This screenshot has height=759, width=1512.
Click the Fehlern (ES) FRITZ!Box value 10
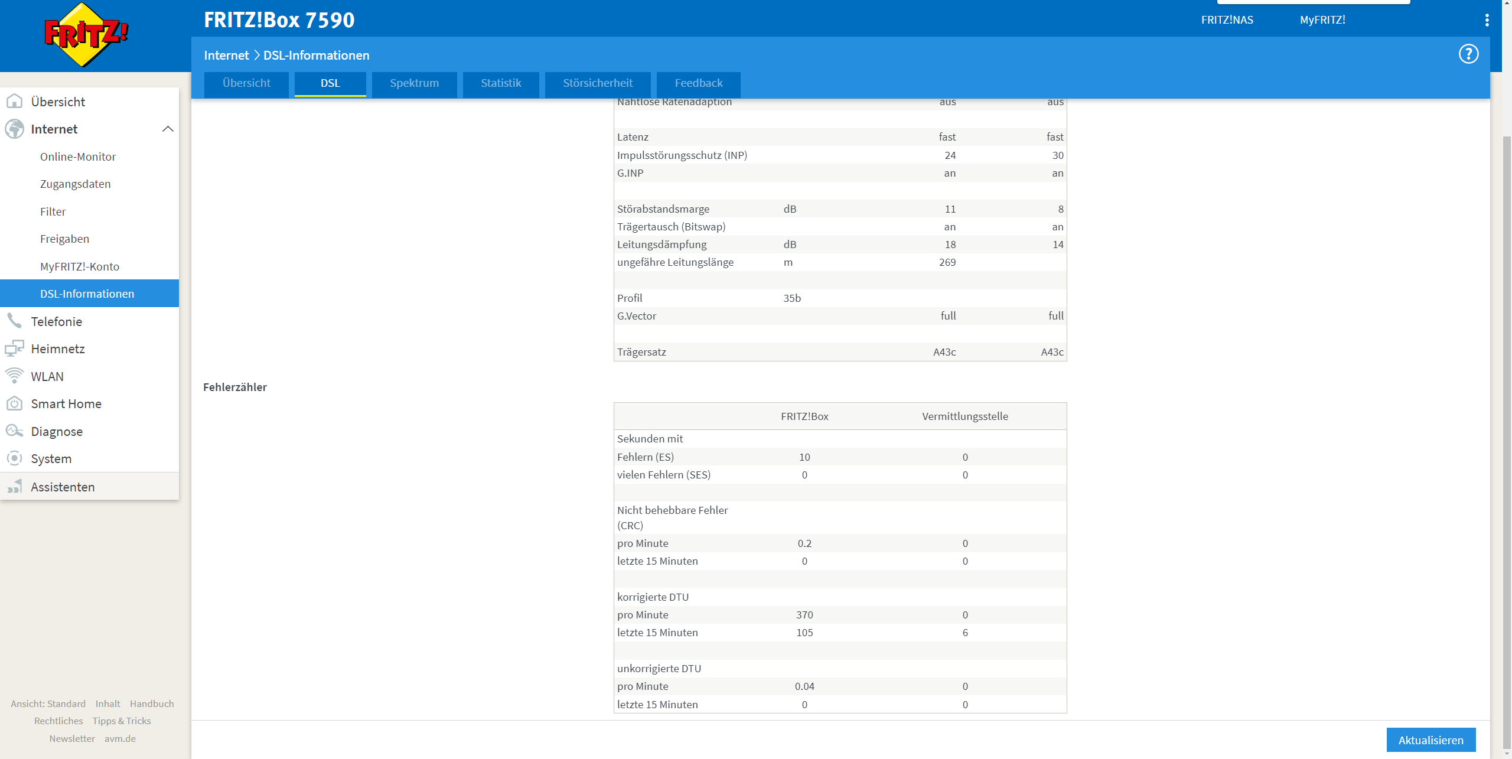804,457
